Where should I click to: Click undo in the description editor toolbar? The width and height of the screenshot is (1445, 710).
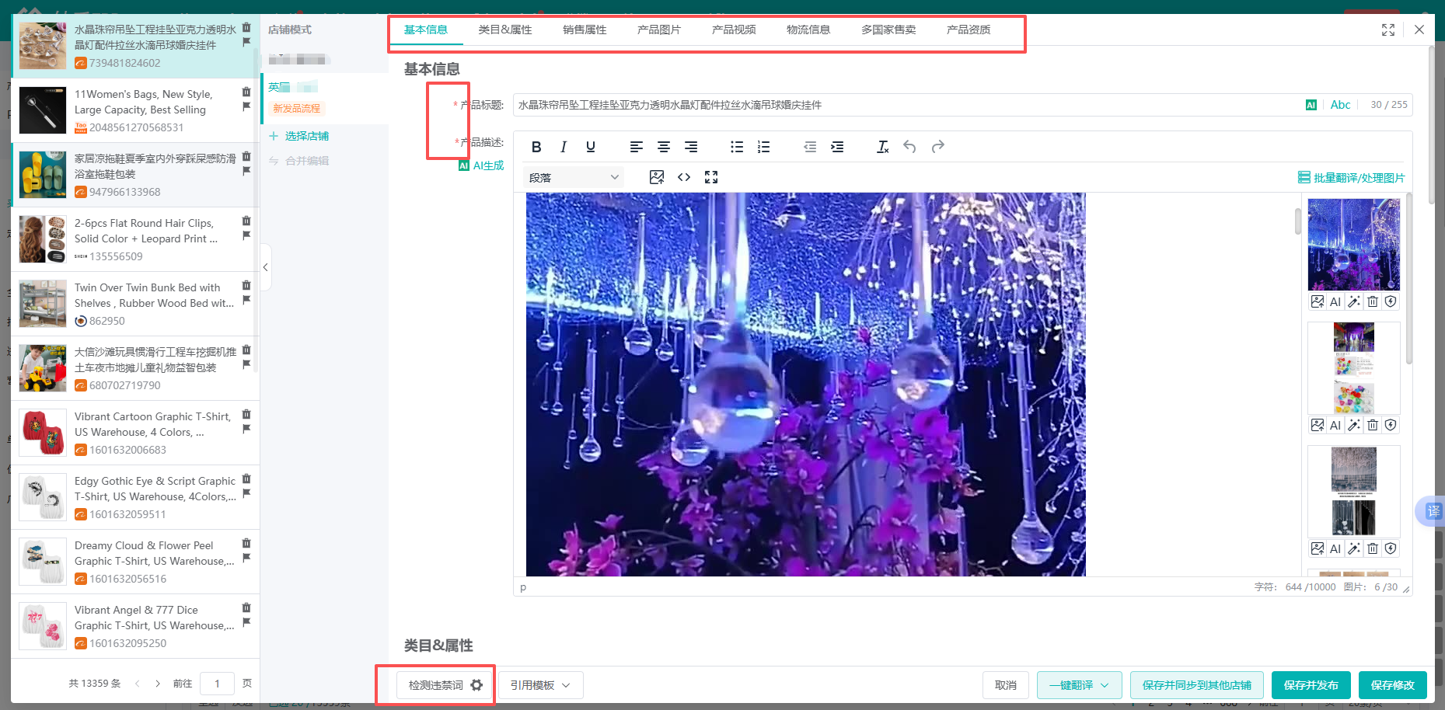tap(909, 146)
